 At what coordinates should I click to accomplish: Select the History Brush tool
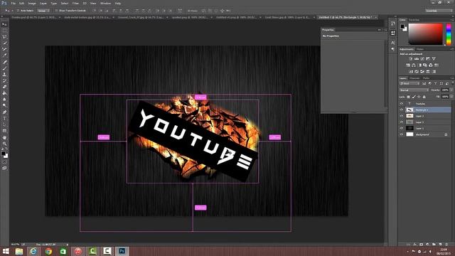pyautogui.click(x=4, y=80)
